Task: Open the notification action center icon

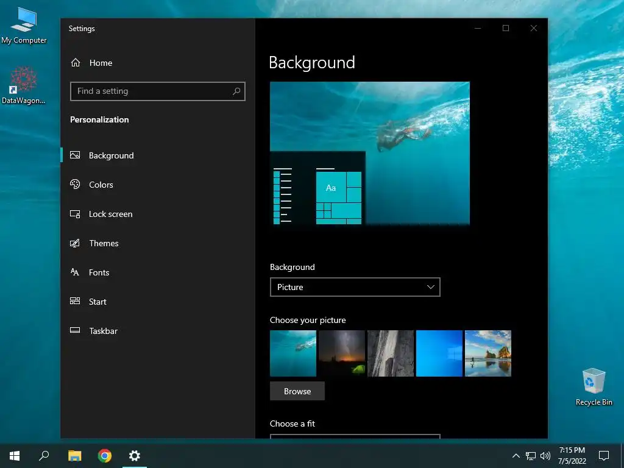Action: (x=604, y=456)
